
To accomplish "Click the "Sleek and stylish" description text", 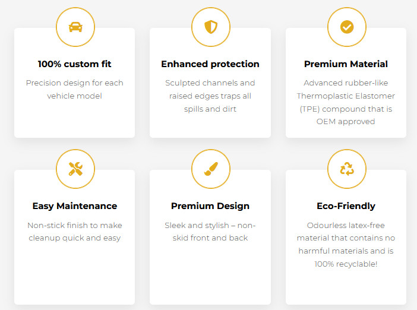I will [210, 232].
